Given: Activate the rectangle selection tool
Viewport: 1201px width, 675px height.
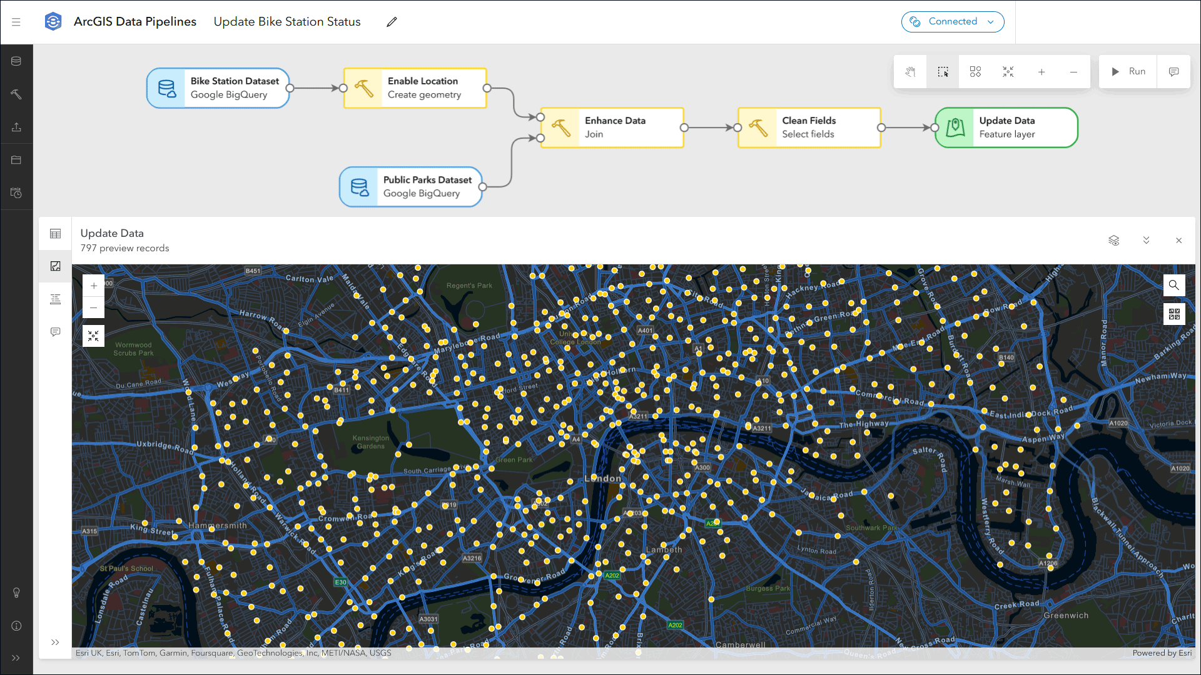Looking at the screenshot, I should tap(943, 72).
